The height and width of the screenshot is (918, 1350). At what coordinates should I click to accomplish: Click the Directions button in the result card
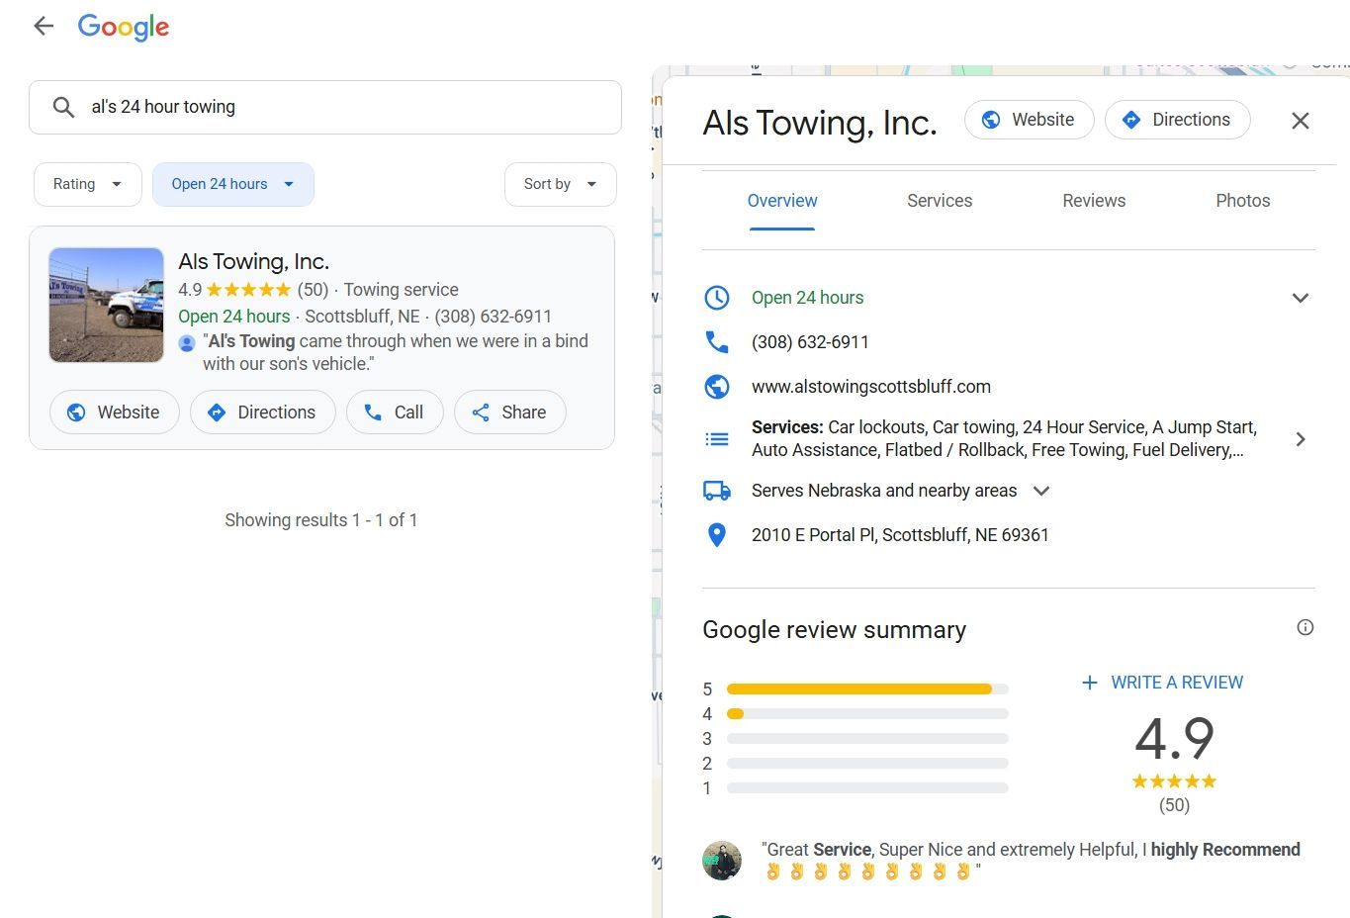[x=262, y=413]
